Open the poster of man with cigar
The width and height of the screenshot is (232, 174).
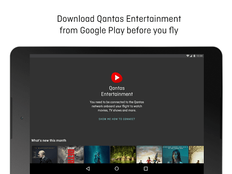44,155
